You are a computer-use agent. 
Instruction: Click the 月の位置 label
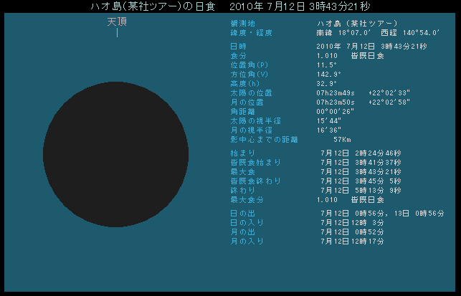239,102
